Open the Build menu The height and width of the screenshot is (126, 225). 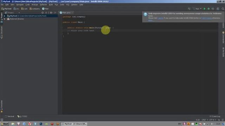51,5
